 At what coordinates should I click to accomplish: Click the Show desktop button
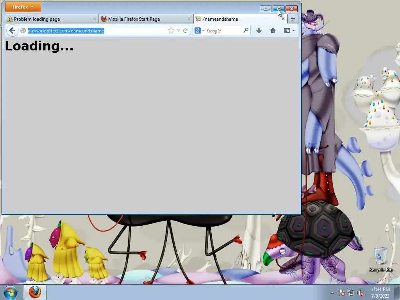(x=397, y=292)
